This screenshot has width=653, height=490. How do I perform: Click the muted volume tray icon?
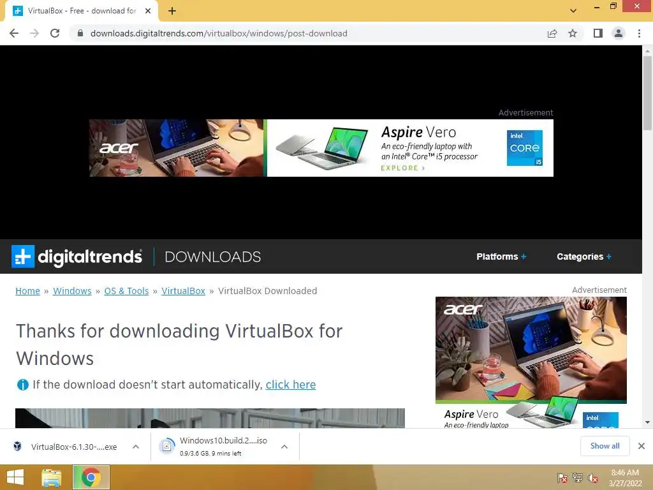point(593,477)
